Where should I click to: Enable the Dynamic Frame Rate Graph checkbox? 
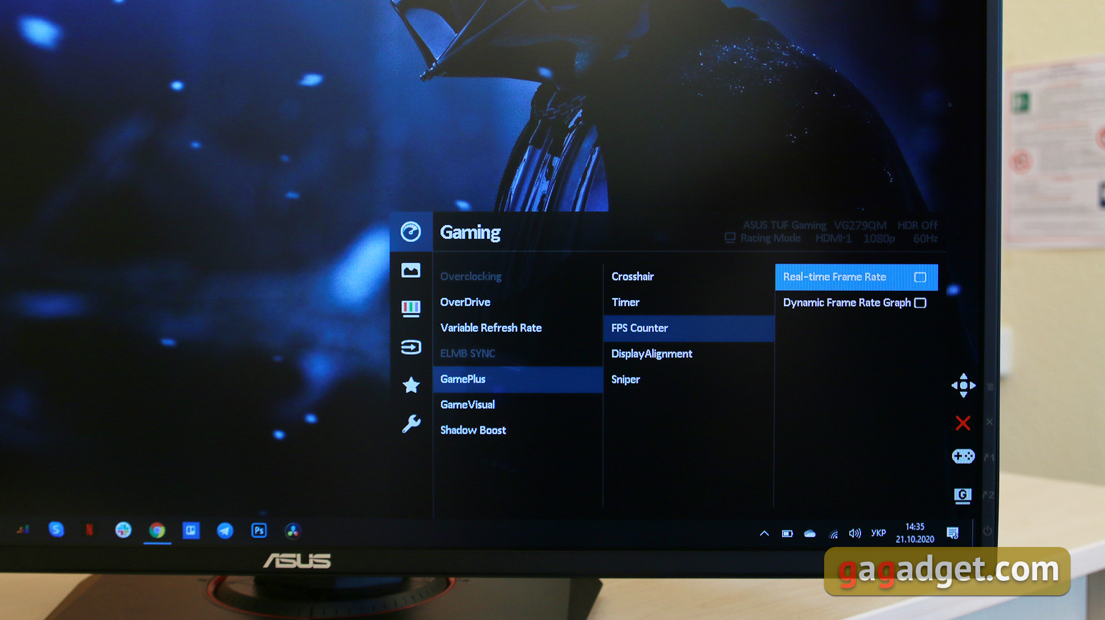920,303
